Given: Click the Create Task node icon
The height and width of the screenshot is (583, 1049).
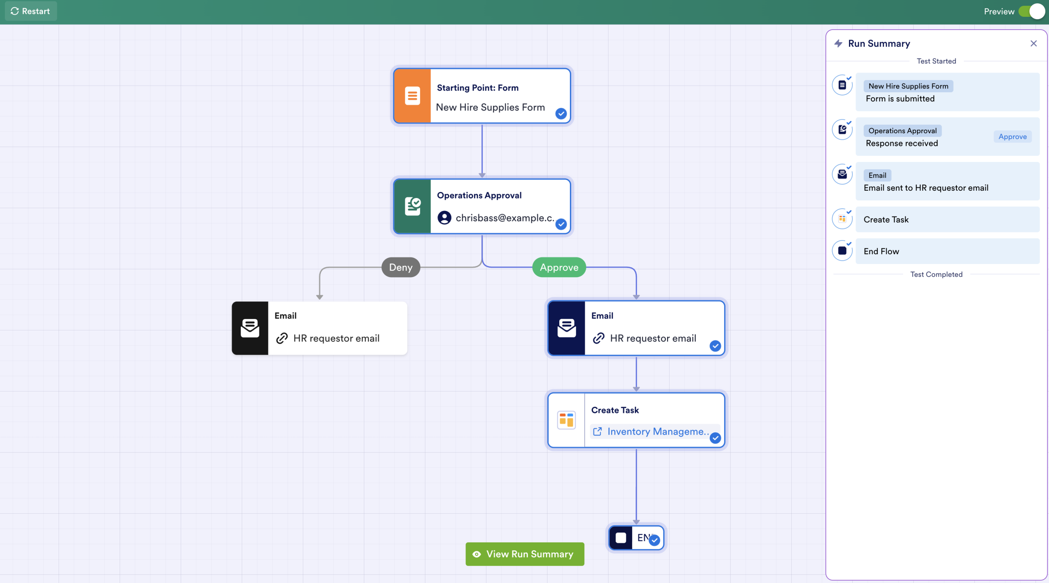Looking at the screenshot, I should pyautogui.click(x=566, y=419).
